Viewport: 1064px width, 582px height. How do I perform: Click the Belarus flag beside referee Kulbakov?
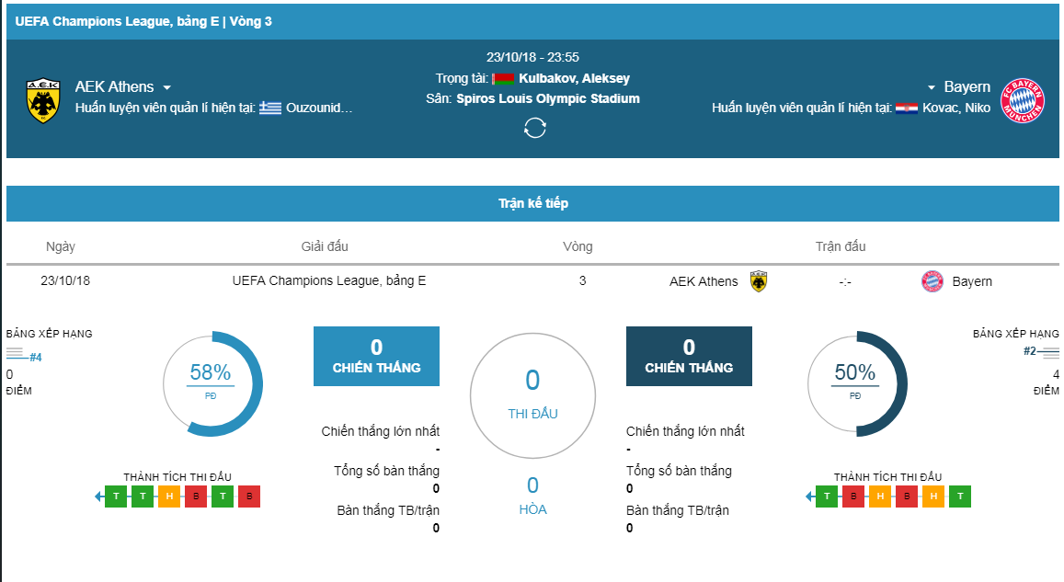[504, 79]
